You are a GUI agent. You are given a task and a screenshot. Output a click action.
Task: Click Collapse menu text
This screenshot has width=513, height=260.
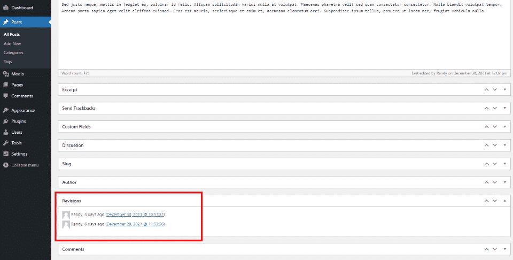point(25,165)
